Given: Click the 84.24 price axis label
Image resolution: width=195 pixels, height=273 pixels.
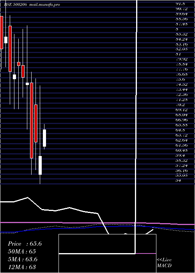Looking at the screenshot, I should 181,39.
